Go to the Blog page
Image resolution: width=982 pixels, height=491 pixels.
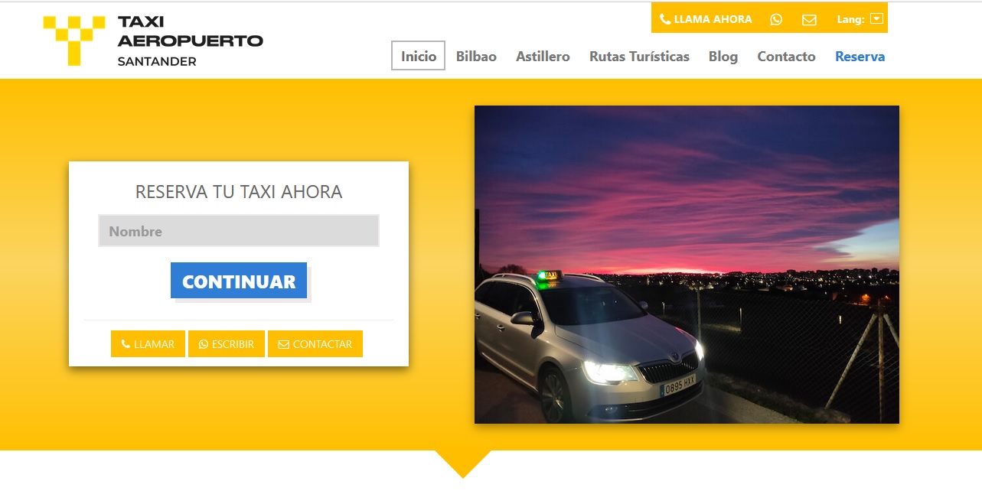point(723,57)
